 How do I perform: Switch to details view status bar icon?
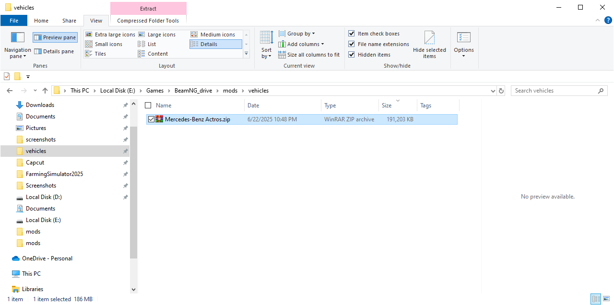click(596, 299)
